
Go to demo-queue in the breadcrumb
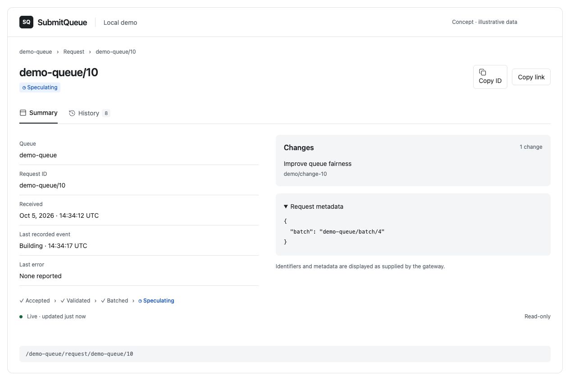point(36,52)
